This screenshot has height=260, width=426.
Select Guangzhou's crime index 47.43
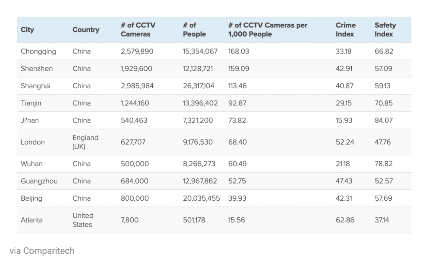point(344,181)
